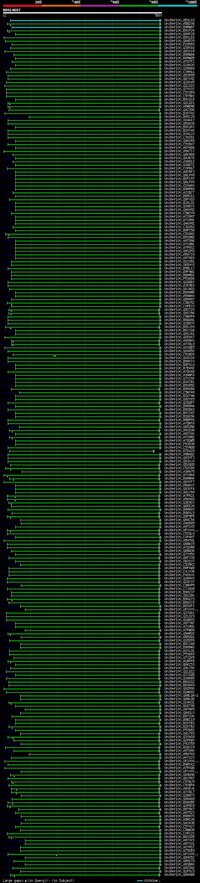
Task: Open UniRef100_Q9FMP5 entry
Action: tap(179, 516)
